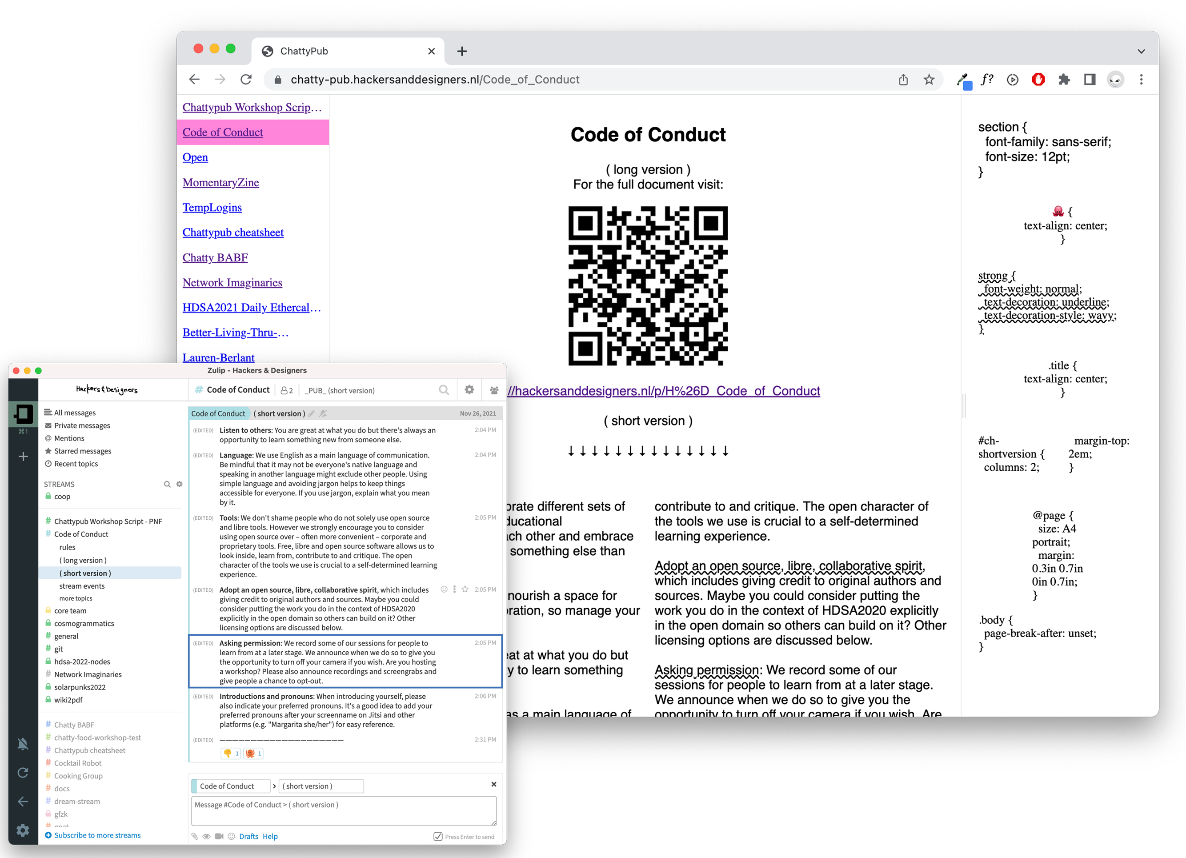Reload Zulip using the sidebar refresh icon
Viewport: 1186px width, 858px height.
point(23,773)
